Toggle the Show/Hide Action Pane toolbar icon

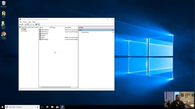point(39,25)
